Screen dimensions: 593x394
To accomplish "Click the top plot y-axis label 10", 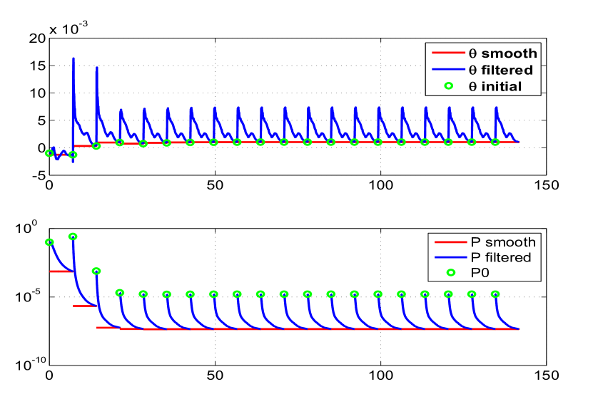I will [x=38, y=93].
